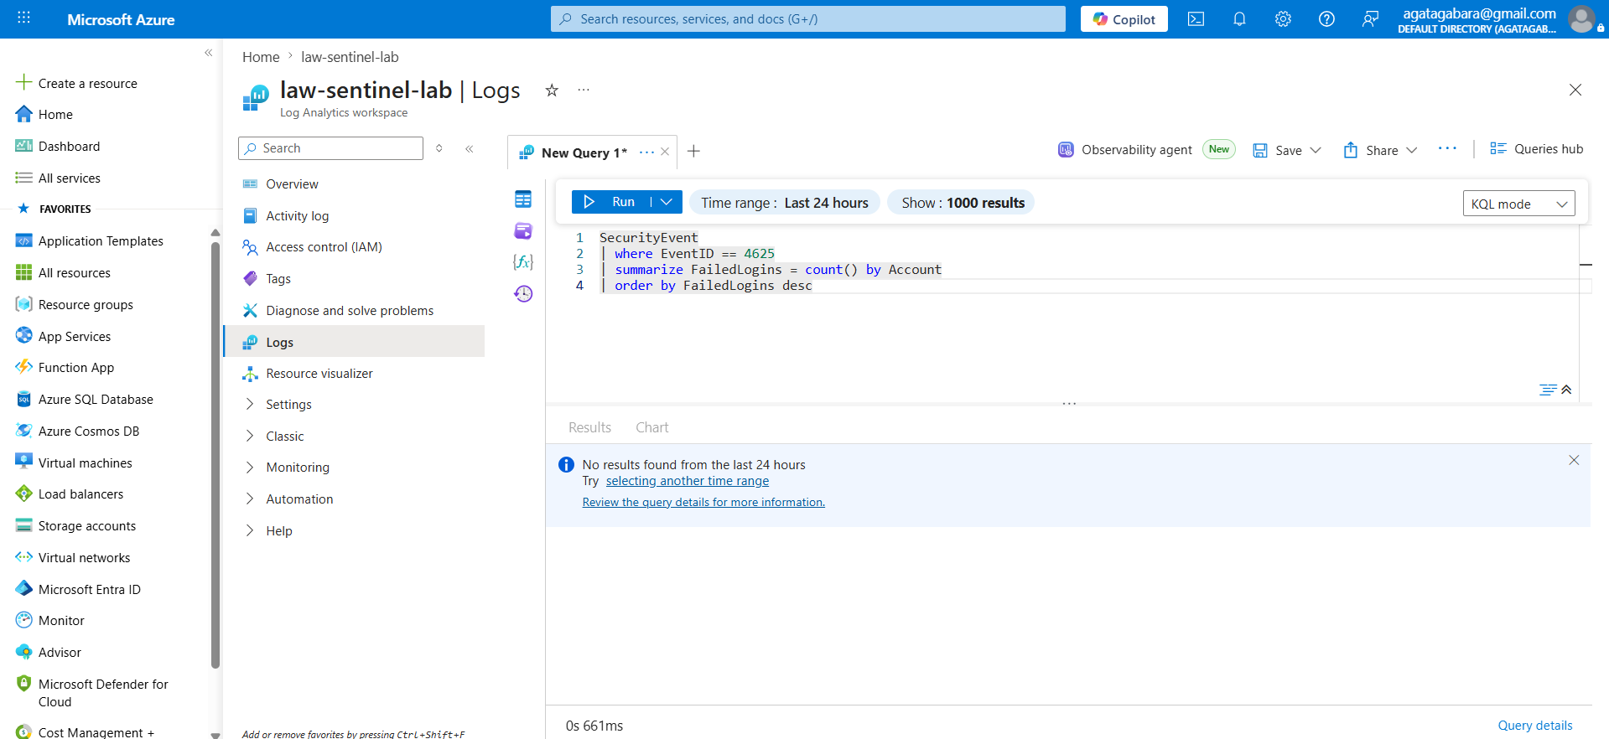Add a new query tab

click(x=693, y=151)
